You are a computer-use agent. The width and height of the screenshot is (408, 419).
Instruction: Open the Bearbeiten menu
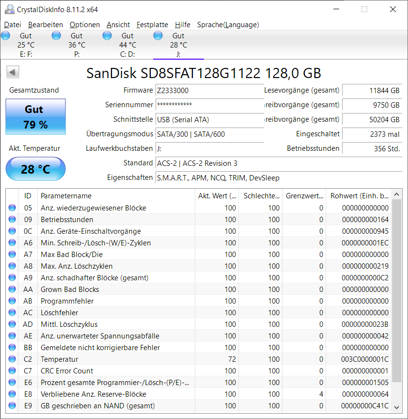click(x=46, y=25)
